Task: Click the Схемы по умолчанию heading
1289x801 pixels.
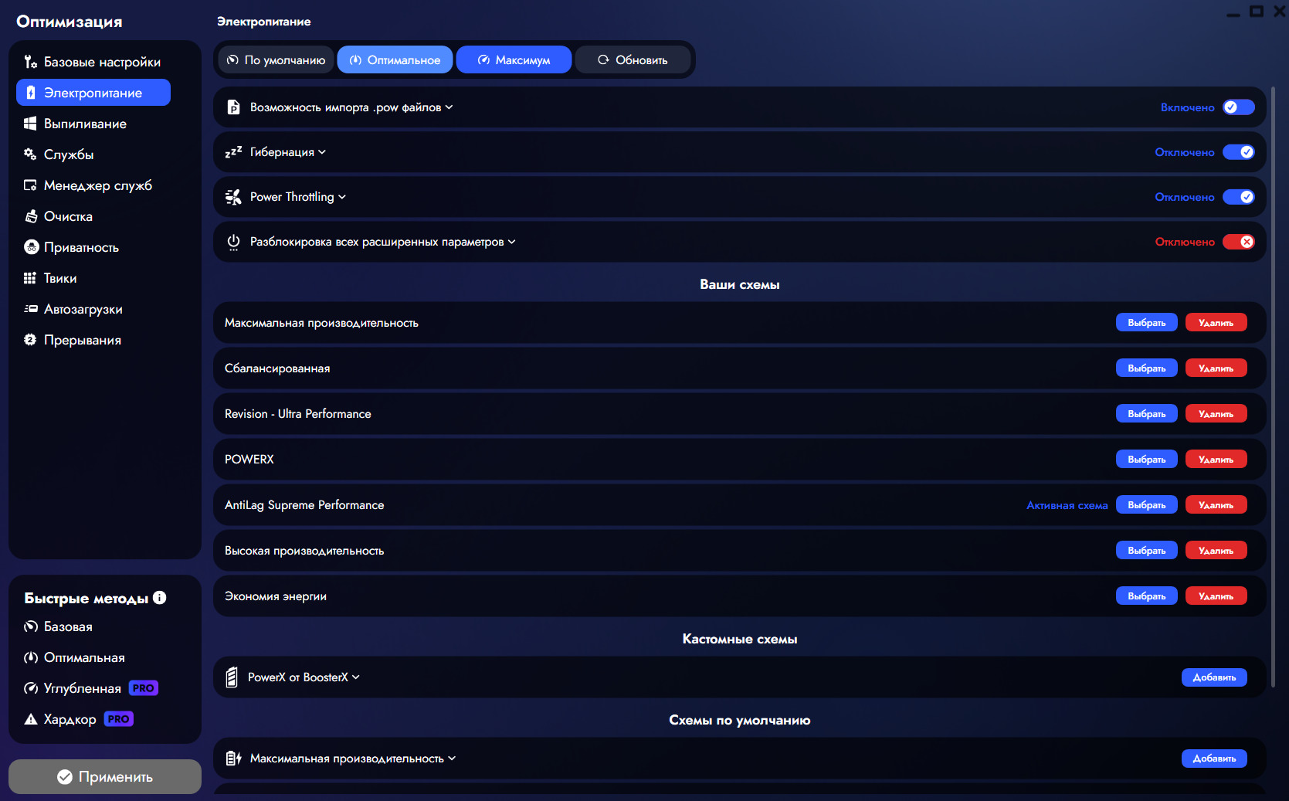Action: click(739, 720)
